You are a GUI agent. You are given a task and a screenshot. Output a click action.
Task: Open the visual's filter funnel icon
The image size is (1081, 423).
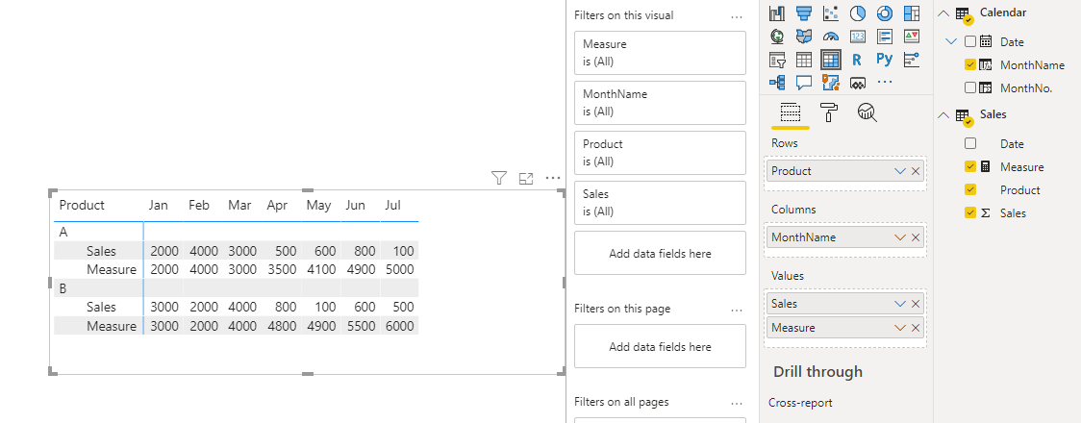[499, 179]
